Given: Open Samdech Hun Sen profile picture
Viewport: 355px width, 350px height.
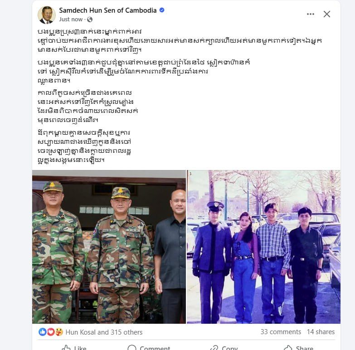Looking at the screenshot, I should coord(47,15).
